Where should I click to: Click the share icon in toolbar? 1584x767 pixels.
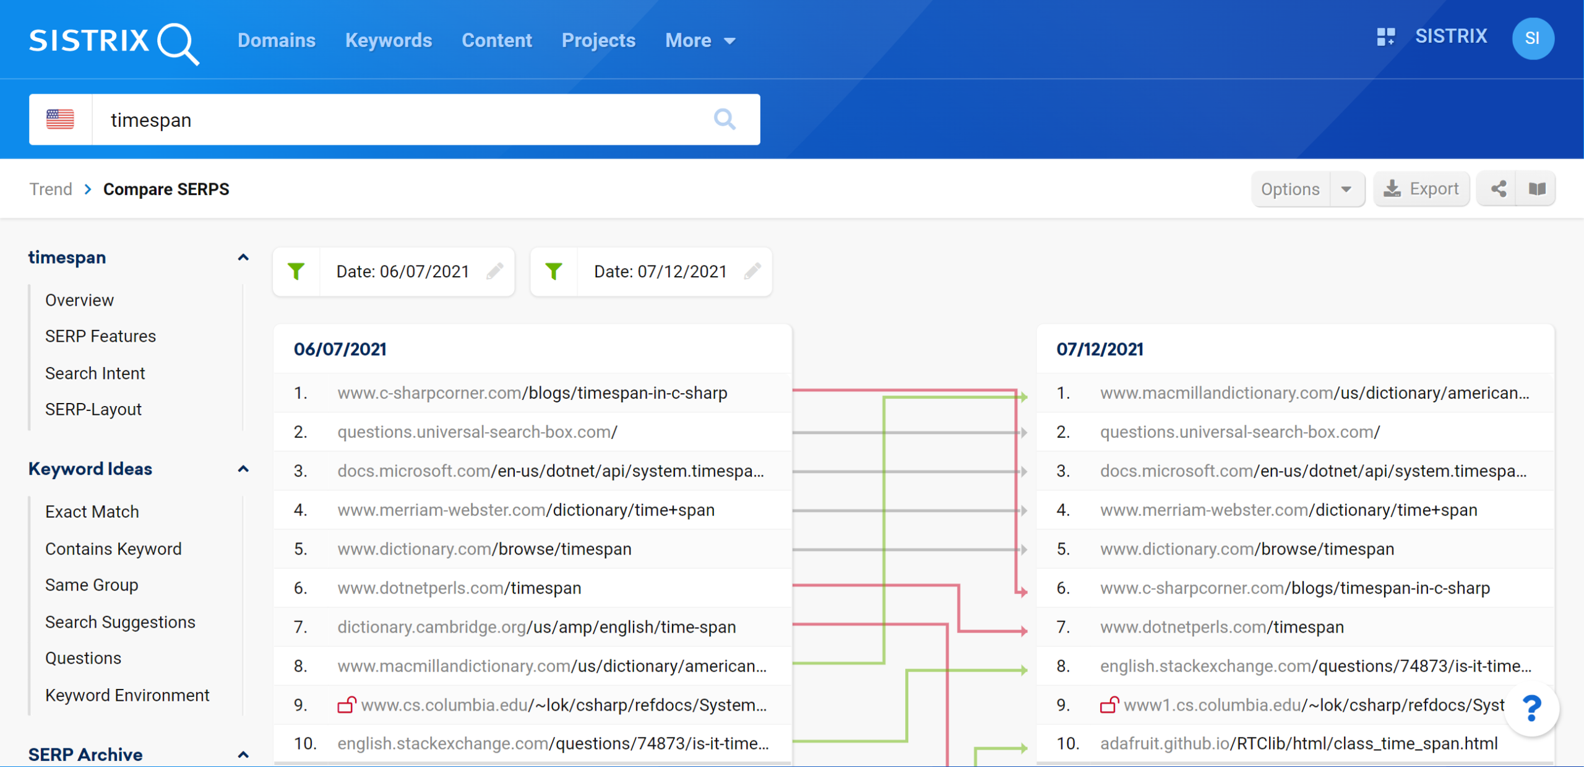(x=1498, y=189)
